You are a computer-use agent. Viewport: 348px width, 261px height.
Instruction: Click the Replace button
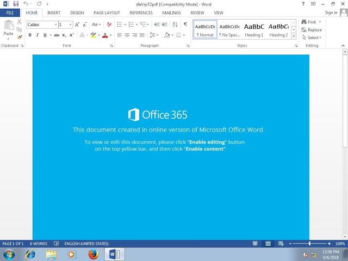click(x=312, y=30)
